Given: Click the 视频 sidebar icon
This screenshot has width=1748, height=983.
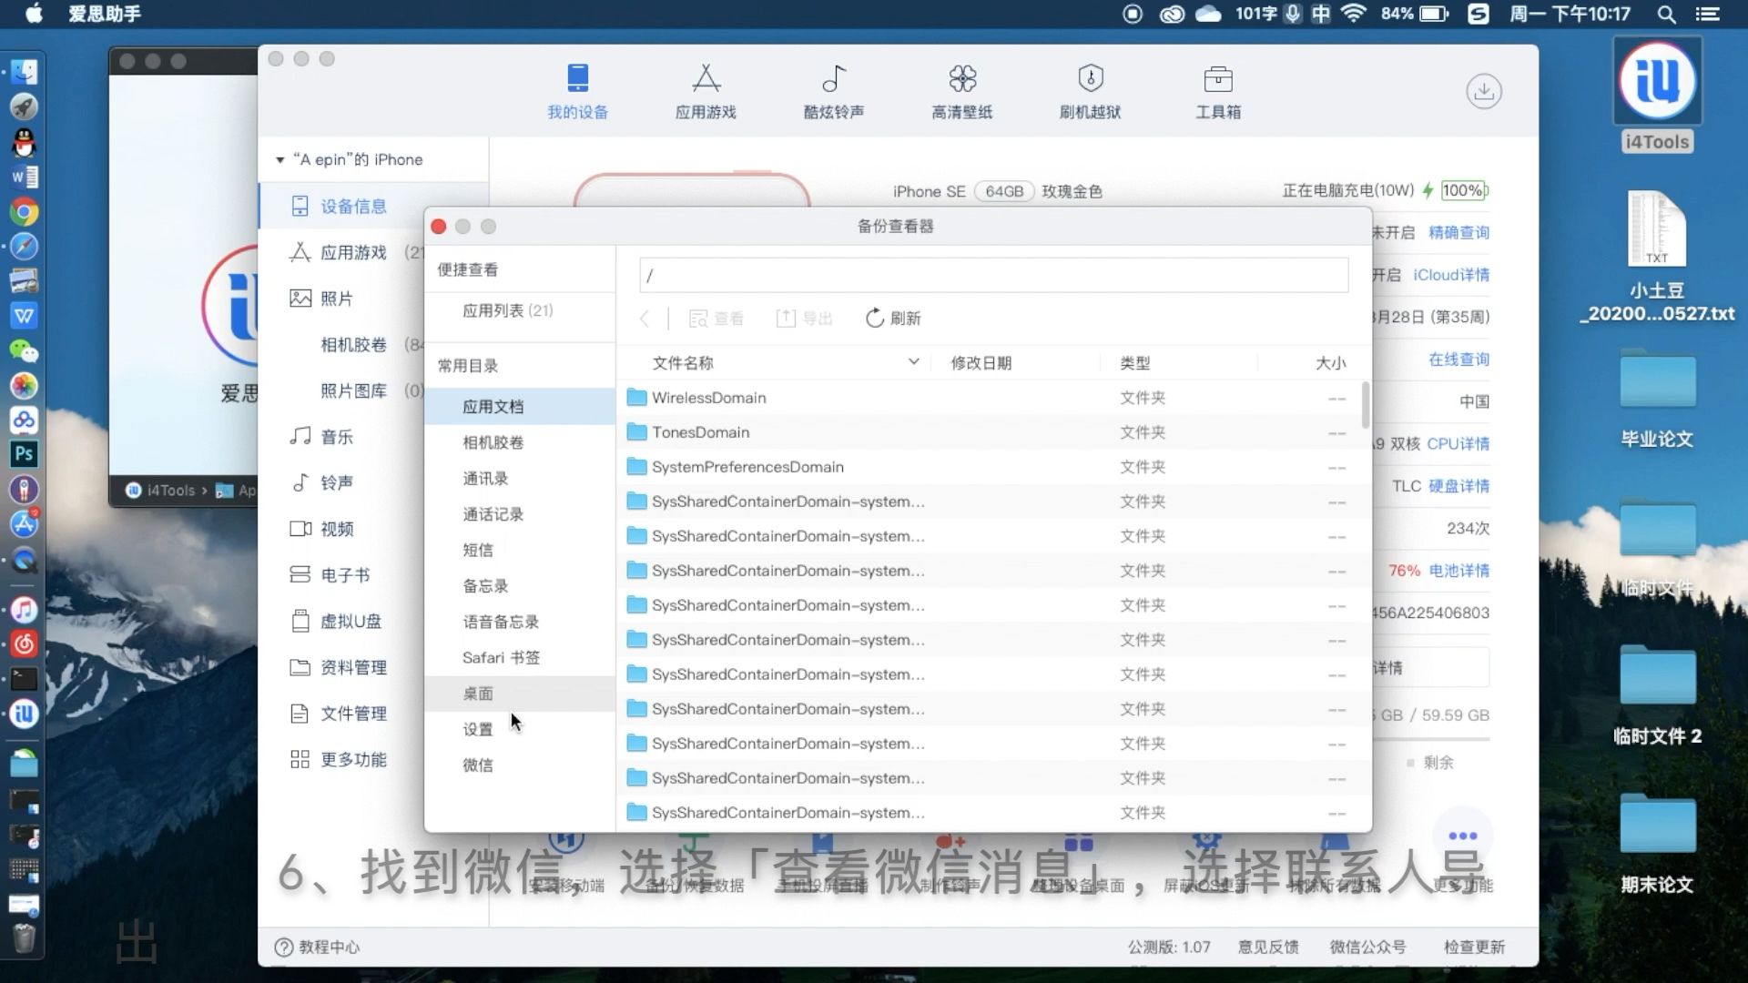Looking at the screenshot, I should tap(300, 529).
